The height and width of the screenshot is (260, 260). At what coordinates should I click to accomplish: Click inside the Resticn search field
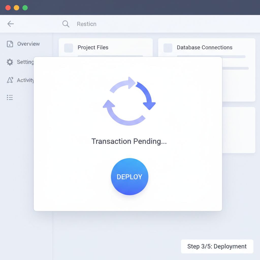click(x=87, y=24)
